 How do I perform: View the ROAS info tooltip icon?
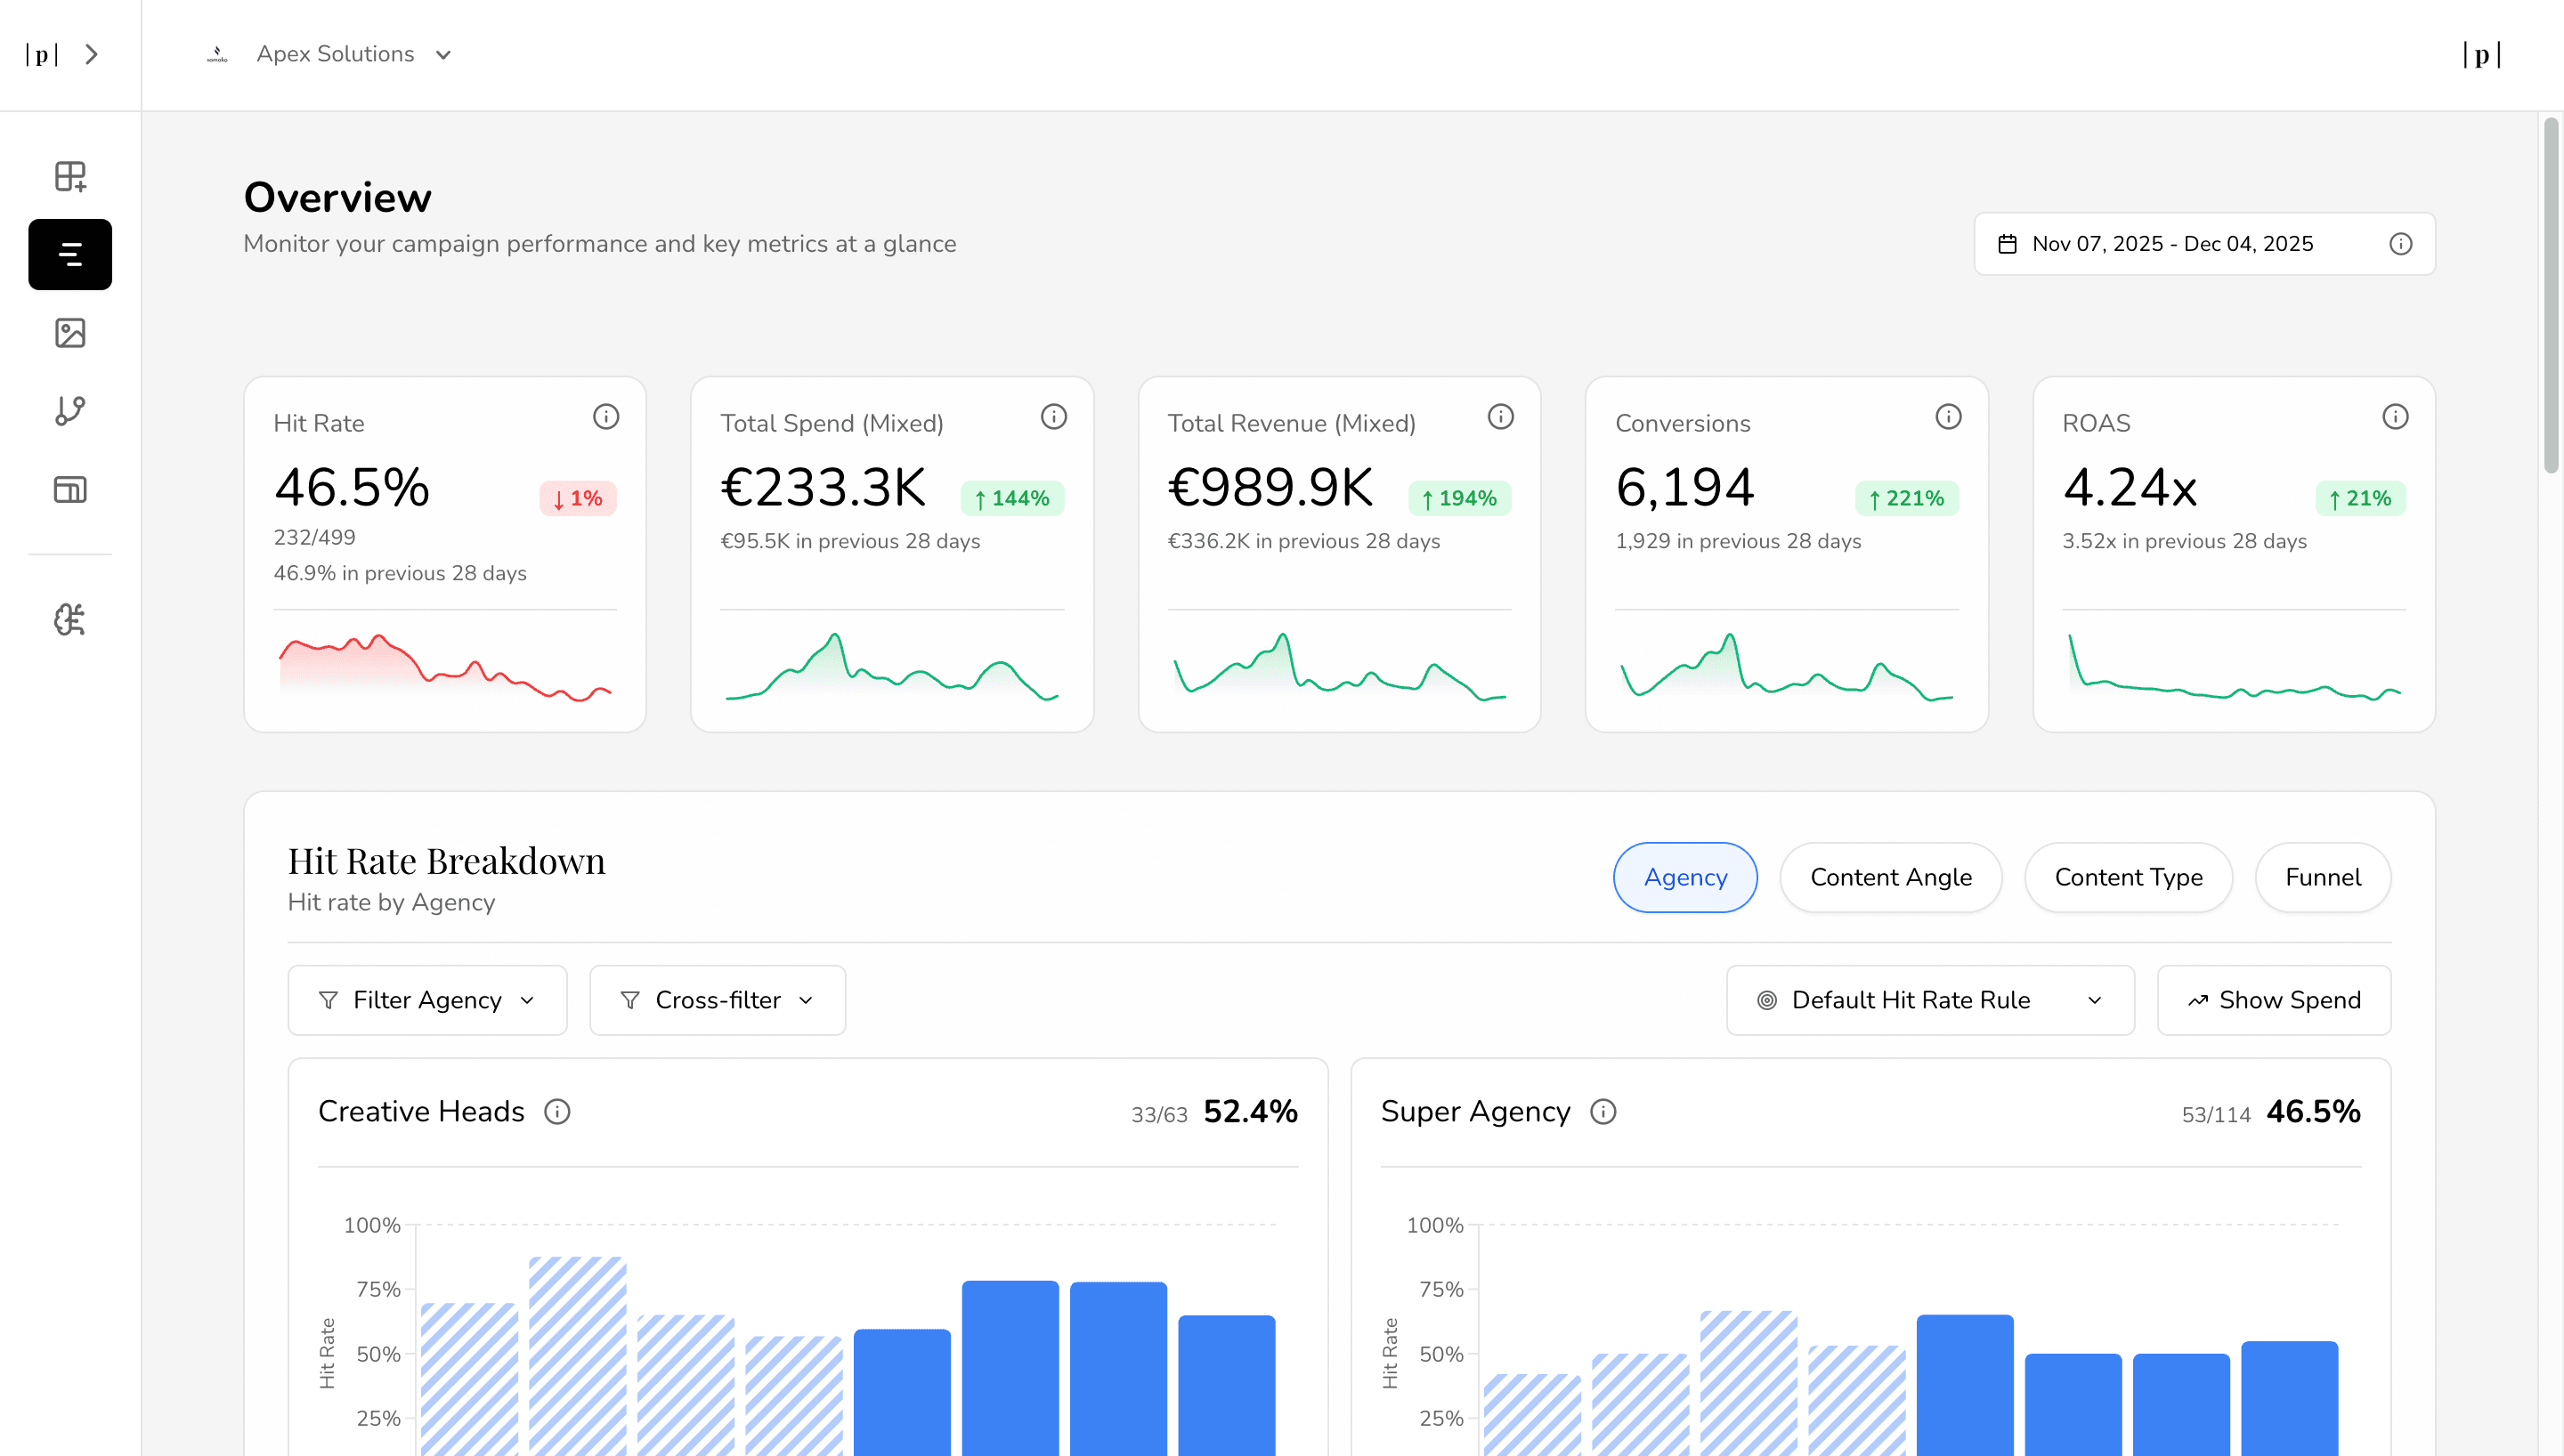pyautogui.click(x=2395, y=417)
